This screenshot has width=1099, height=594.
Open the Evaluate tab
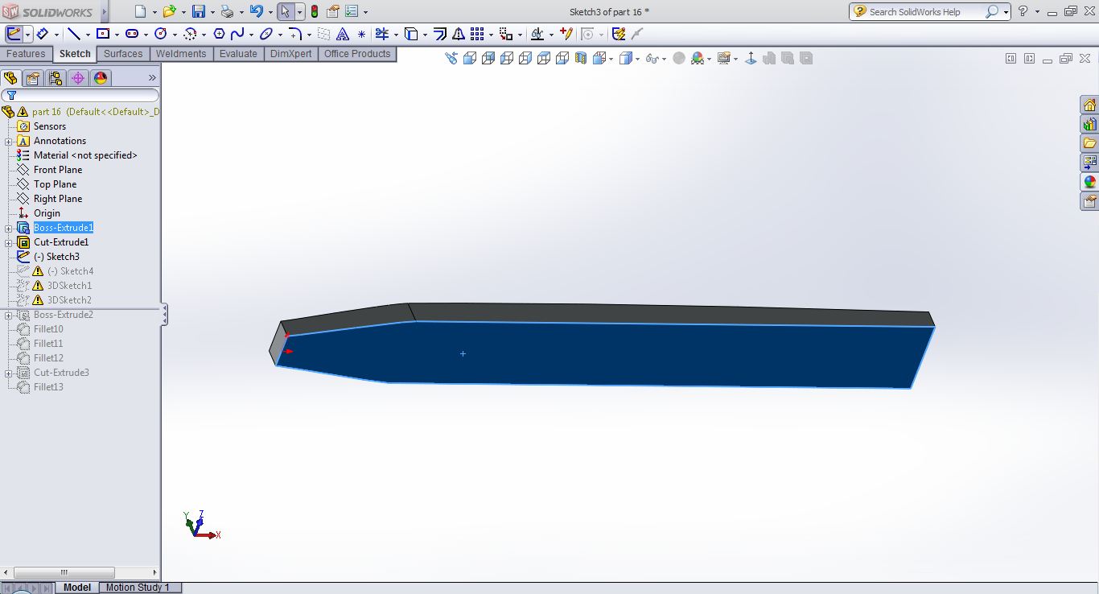(238, 54)
